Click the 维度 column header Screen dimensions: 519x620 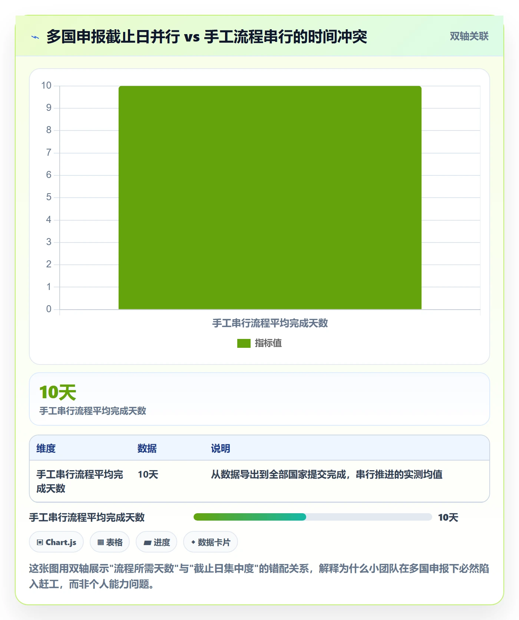pyautogui.click(x=46, y=448)
